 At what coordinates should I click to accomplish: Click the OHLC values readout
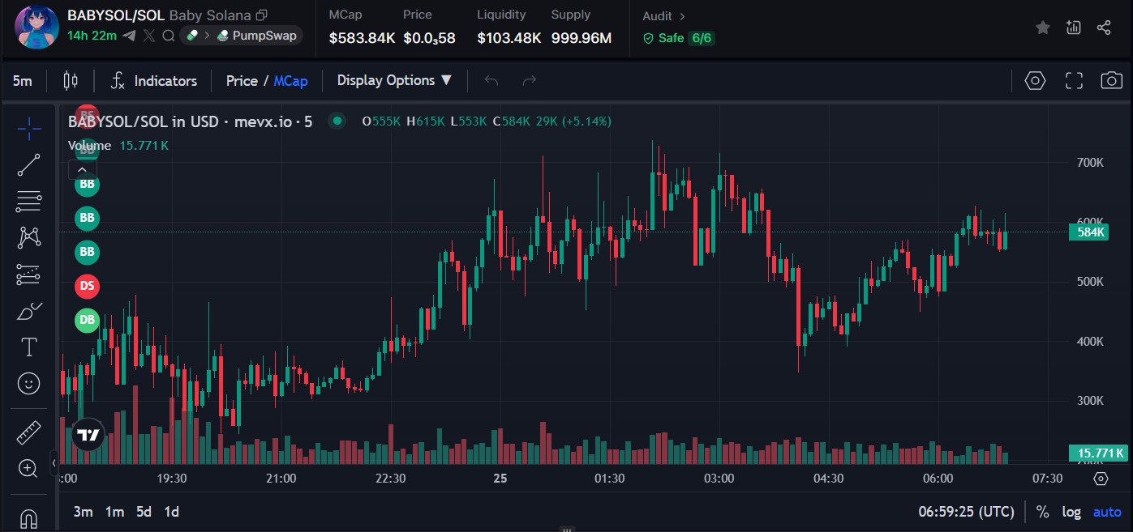(487, 121)
